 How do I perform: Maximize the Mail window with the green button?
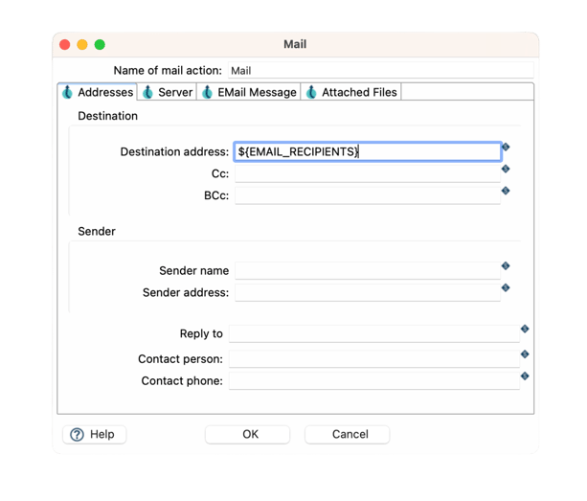(x=100, y=45)
